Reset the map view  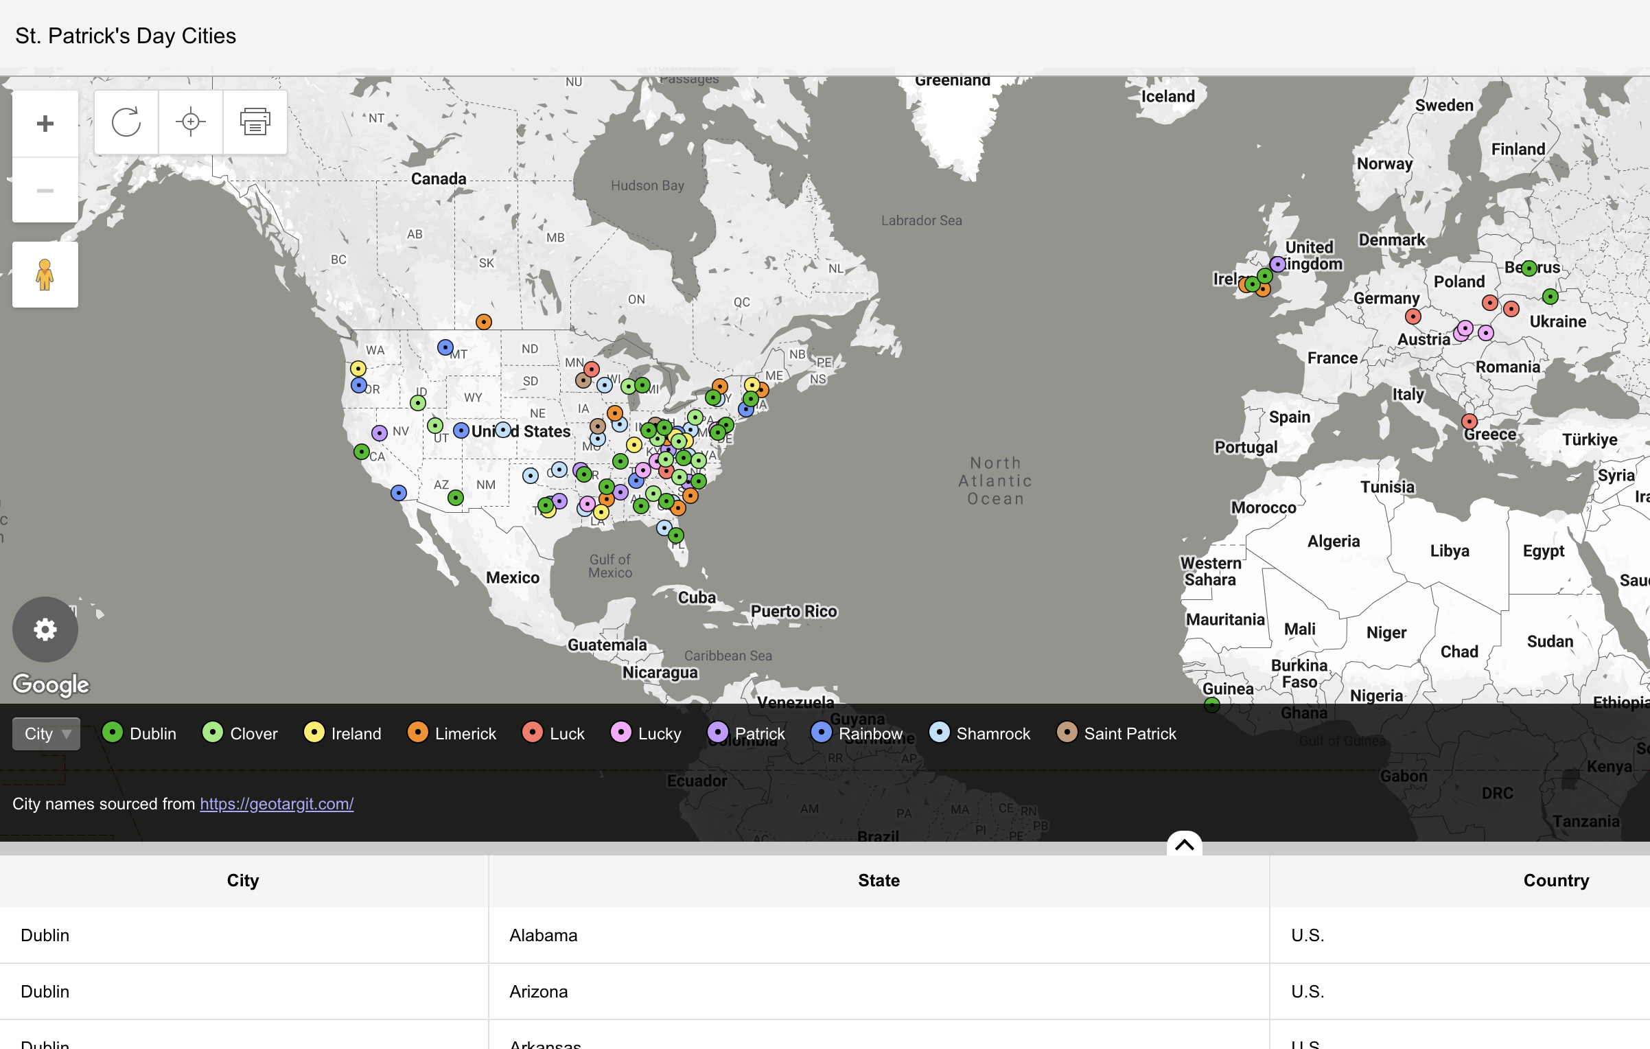(126, 122)
